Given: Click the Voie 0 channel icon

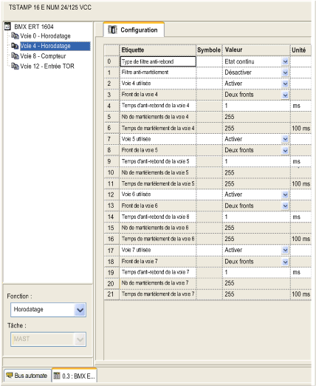Looking at the screenshot, I should pyautogui.click(x=15, y=36).
